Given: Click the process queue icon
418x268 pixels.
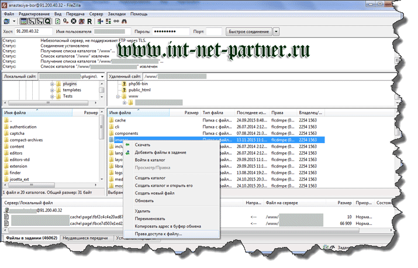Looking at the screenshot, I should click(65, 21).
